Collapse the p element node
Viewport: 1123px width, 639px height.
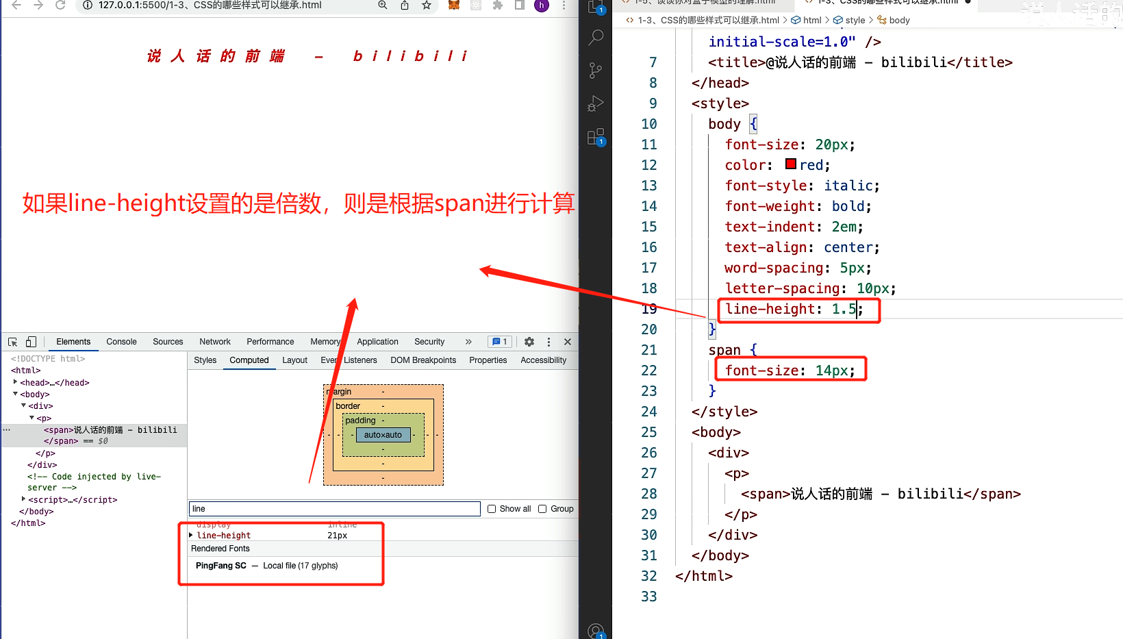coord(31,418)
